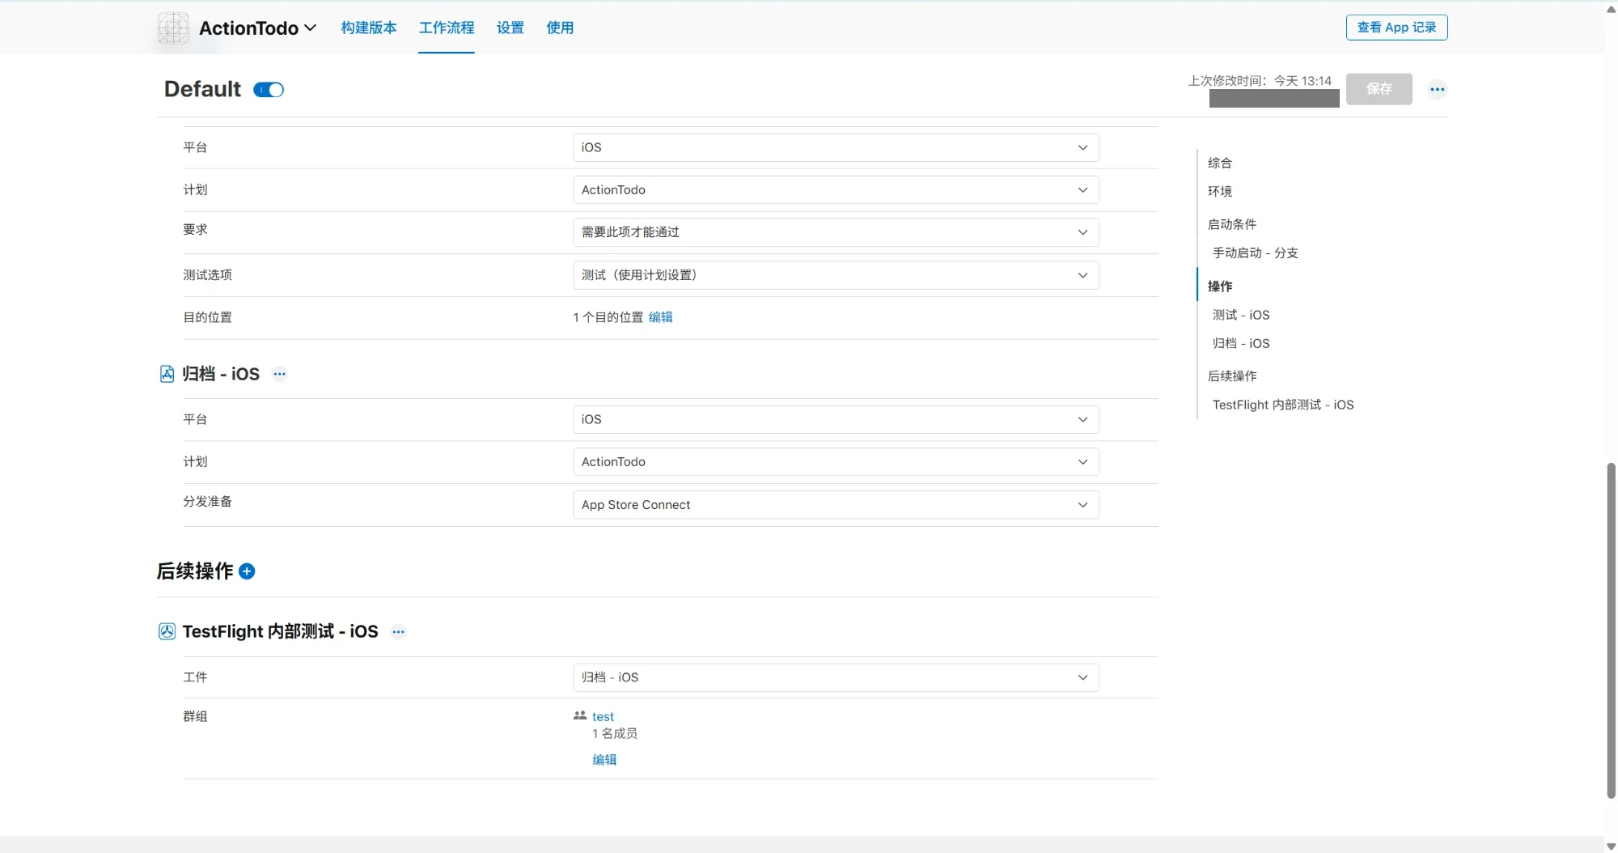Select TestFlight 内部测试 - iOS in the sidebar
Screen dimensions: 1618x853
pos(1283,405)
